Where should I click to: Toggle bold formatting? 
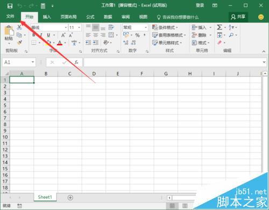tap(34, 35)
